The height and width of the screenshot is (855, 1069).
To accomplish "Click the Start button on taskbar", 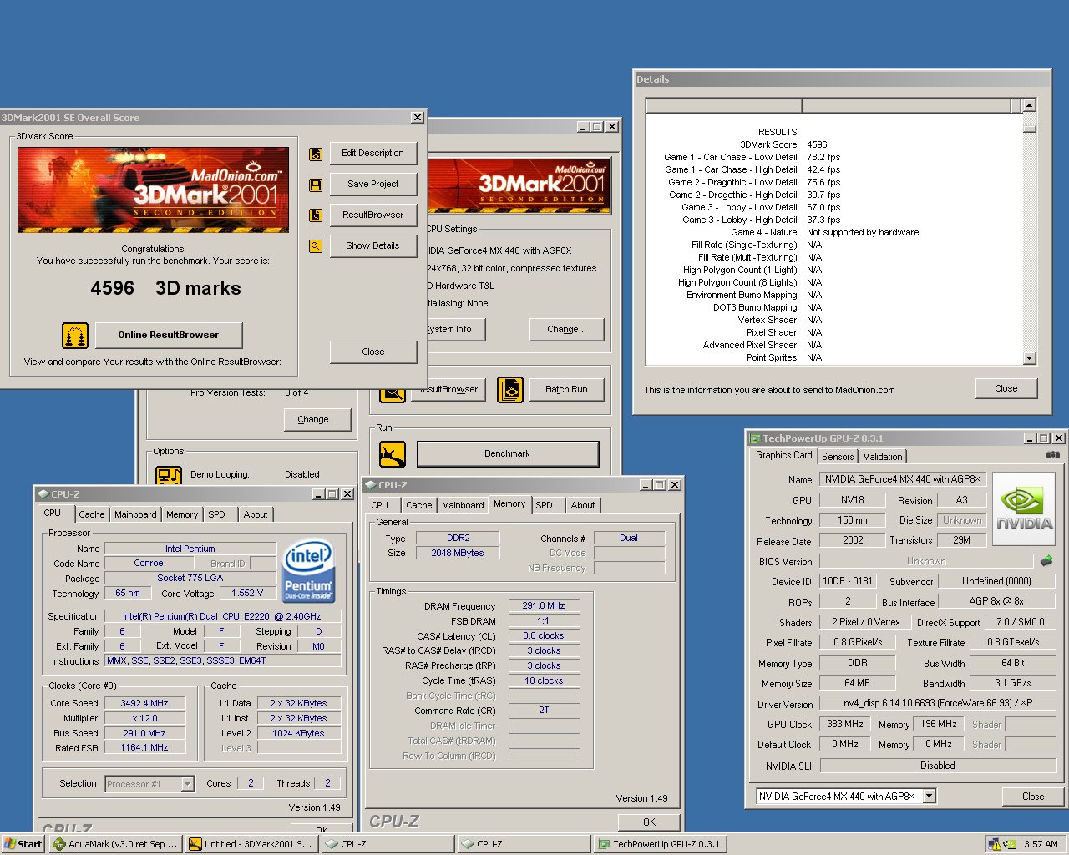I will (23, 844).
